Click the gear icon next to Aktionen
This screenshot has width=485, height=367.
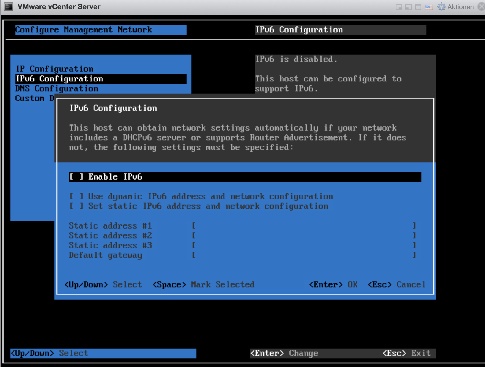point(441,7)
